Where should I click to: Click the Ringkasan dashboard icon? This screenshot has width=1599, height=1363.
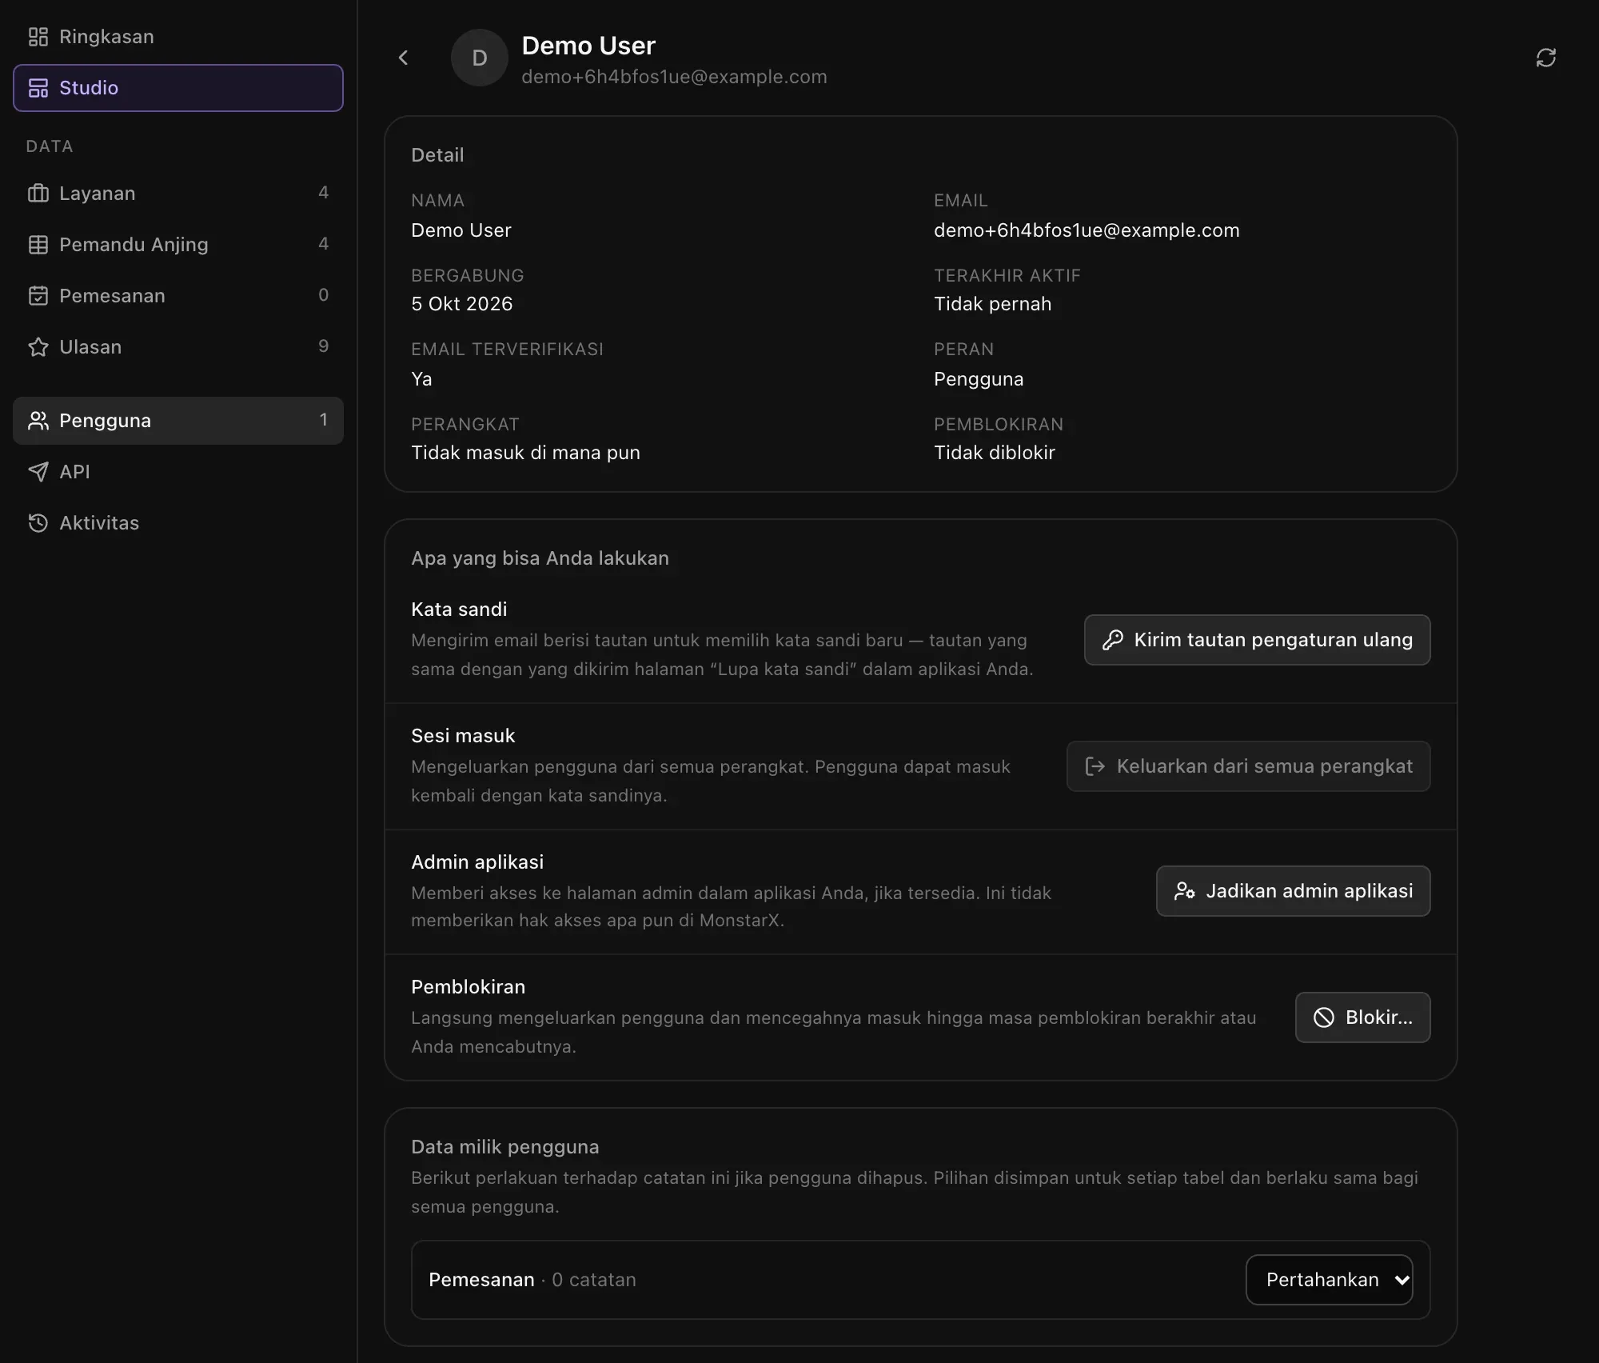tap(38, 37)
